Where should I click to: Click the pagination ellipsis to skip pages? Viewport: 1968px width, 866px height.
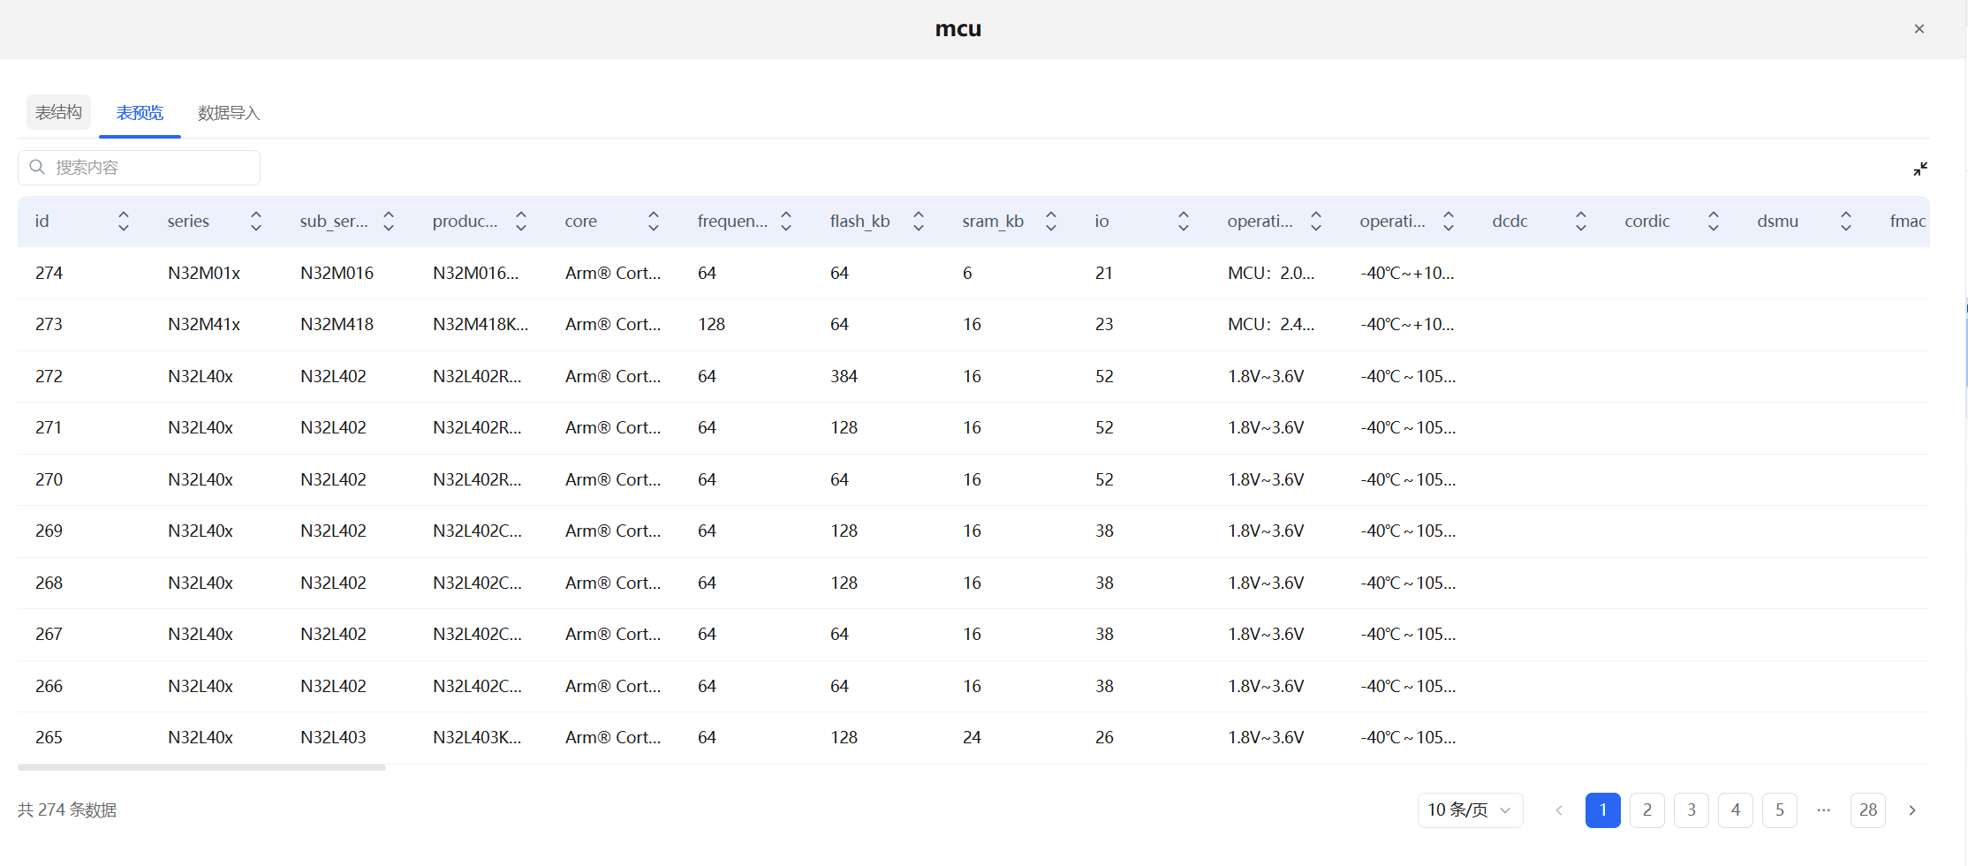(x=1823, y=810)
